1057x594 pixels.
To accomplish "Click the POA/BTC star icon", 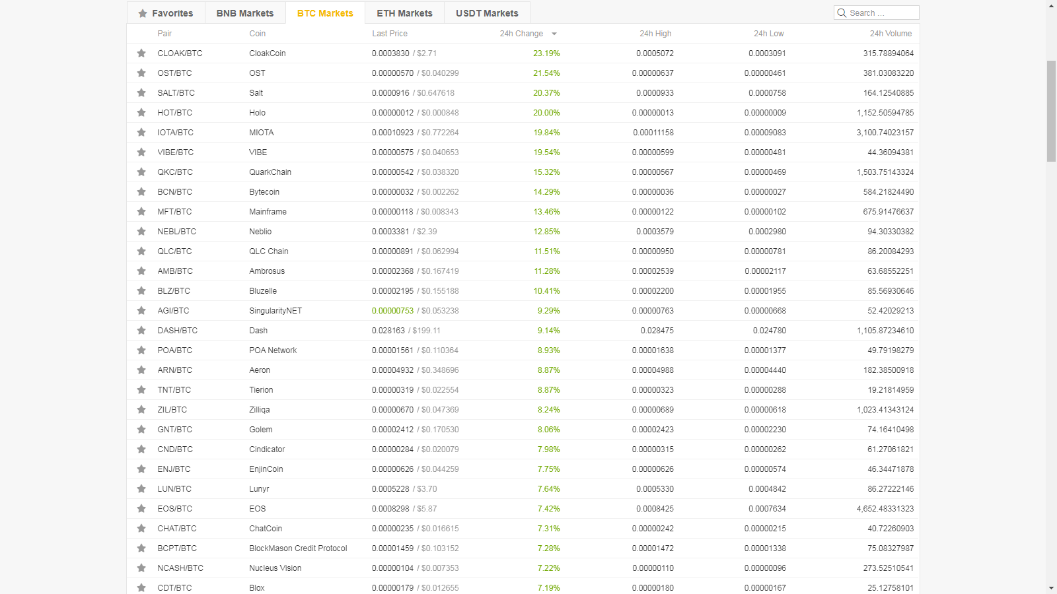I will point(141,350).
